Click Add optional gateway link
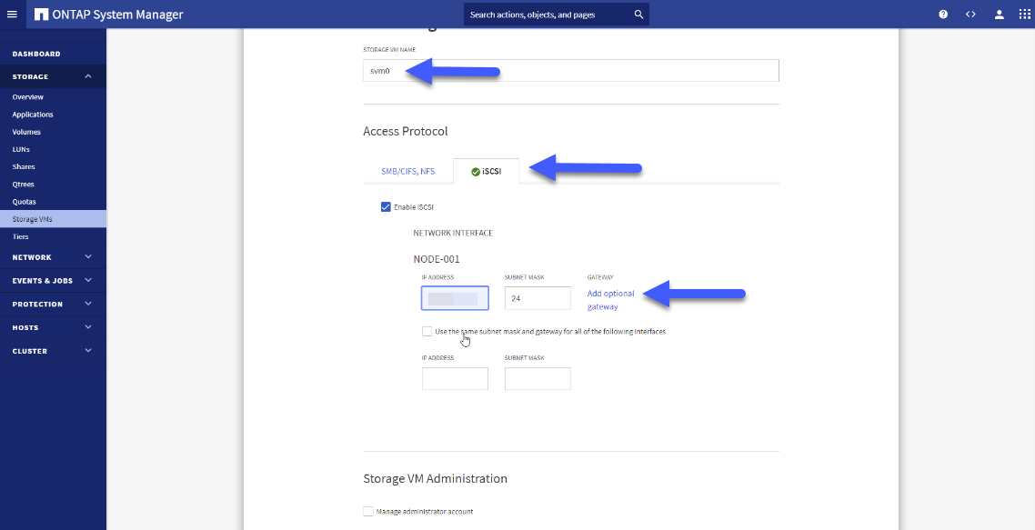Viewport: 1035px width, 530px height. (x=610, y=300)
